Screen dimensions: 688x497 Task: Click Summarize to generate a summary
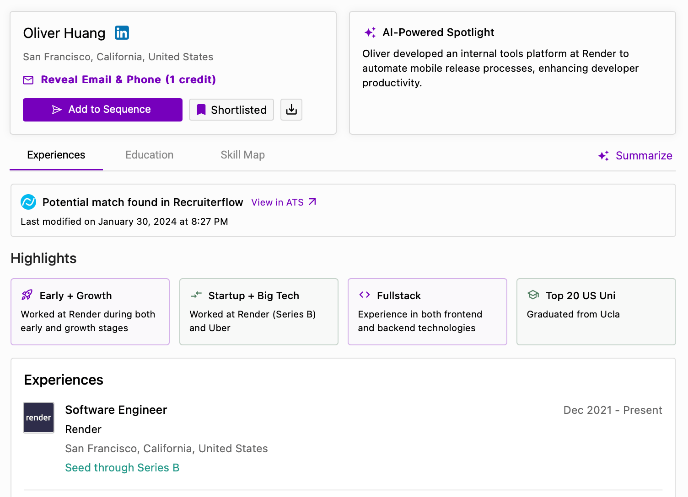[635, 156]
